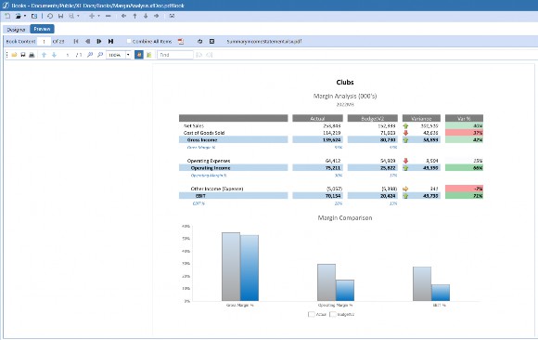
Task: Click the PDF export icon
Action: [181, 42]
